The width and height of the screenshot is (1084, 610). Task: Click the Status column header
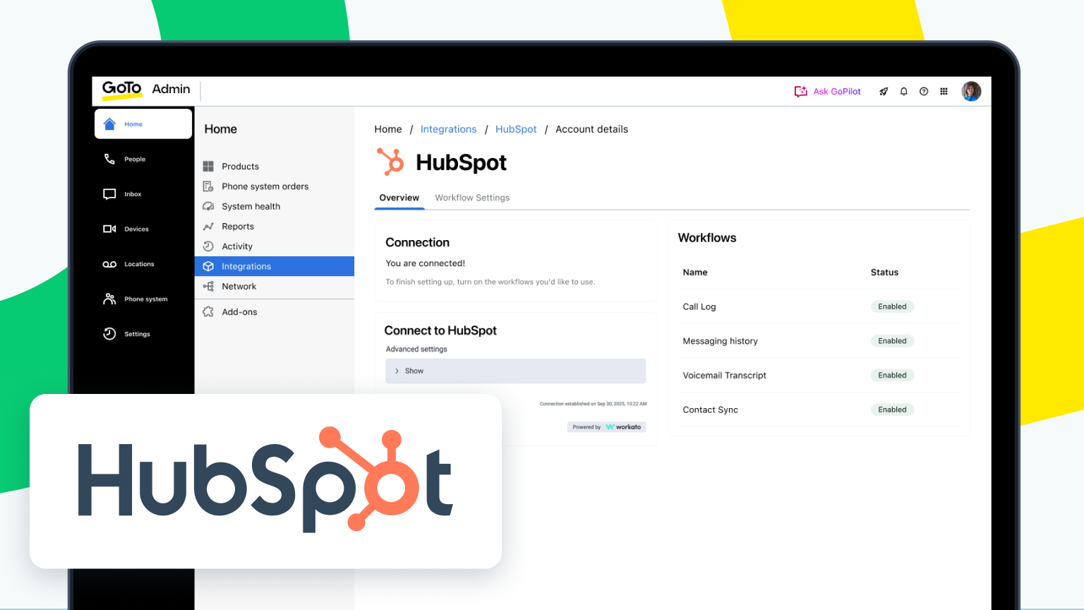click(884, 273)
